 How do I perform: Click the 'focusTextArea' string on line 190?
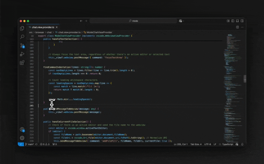(x=114, y=57)
